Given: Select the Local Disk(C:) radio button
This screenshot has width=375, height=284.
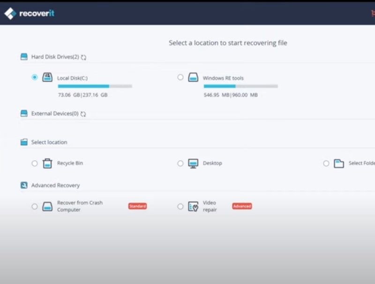Looking at the screenshot, I should point(35,77).
